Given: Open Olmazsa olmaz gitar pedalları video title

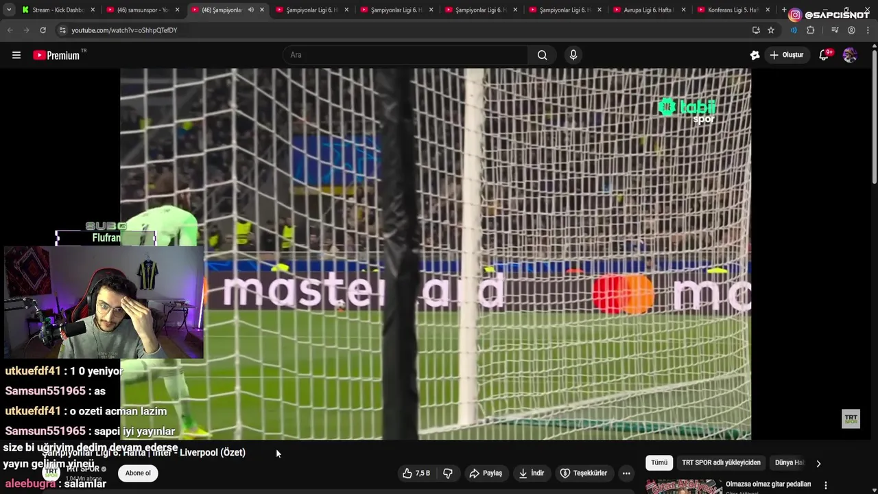Looking at the screenshot, I should tap(768, 484).
